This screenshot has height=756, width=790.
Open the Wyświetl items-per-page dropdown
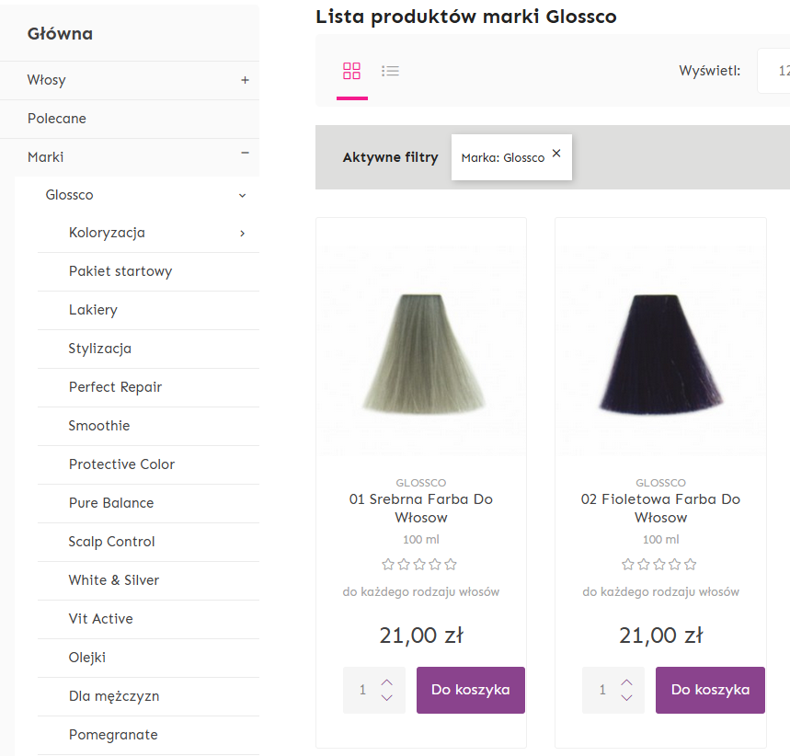pyautogui.click(x=773, y=71)
